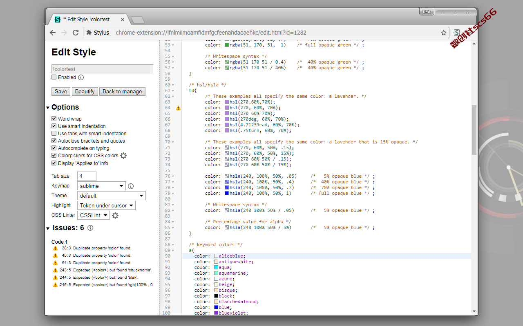Open Stylus extension toolbar icon
Image resolution: width=523 pixels, height=326 pixels.
[x=457, y=33]
